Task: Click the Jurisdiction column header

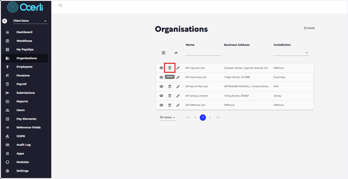Action: click(282, 45)
